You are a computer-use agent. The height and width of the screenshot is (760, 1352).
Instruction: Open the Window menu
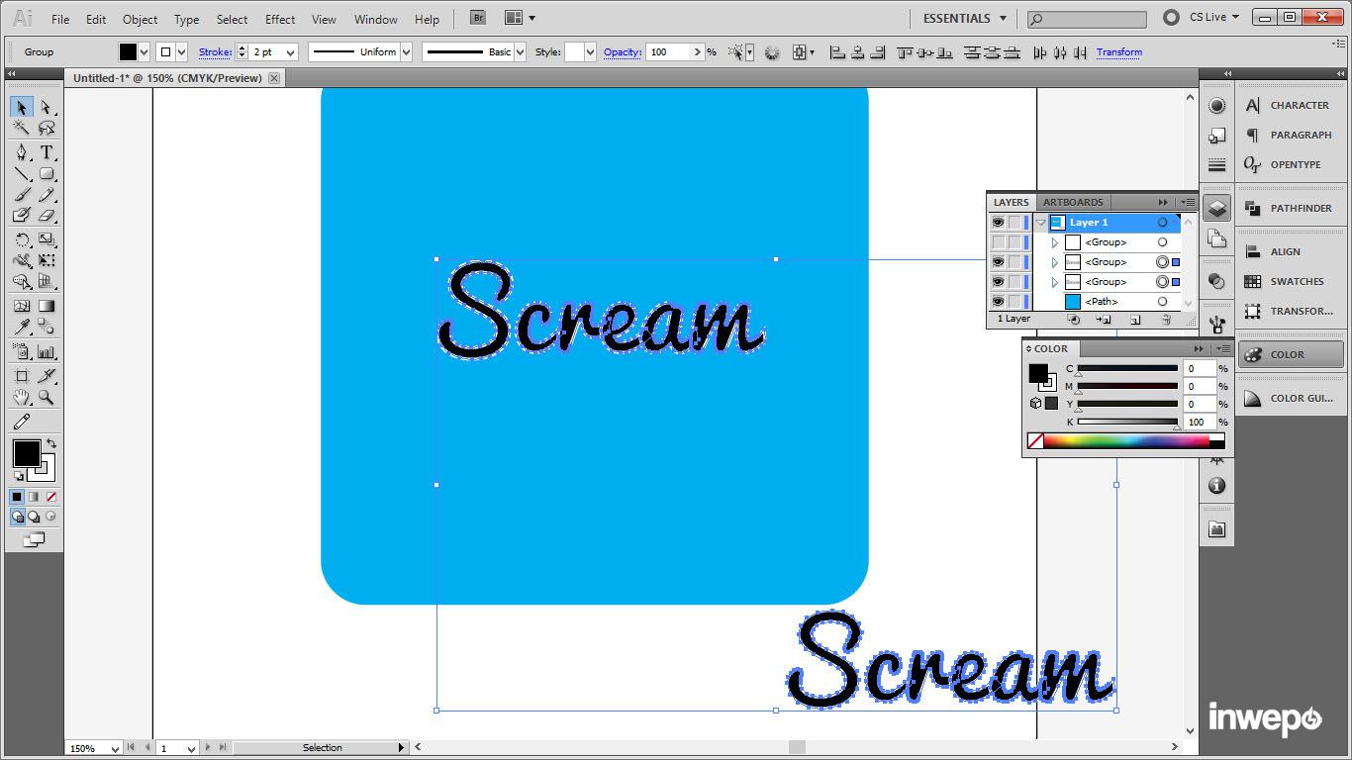coord(375,19)
